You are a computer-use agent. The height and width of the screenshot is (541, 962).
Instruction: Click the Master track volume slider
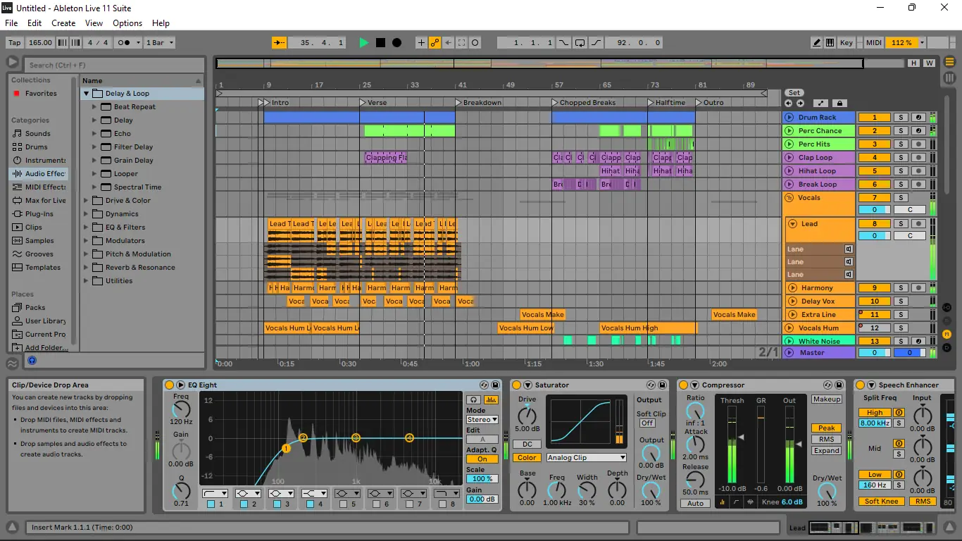[875, 353]
